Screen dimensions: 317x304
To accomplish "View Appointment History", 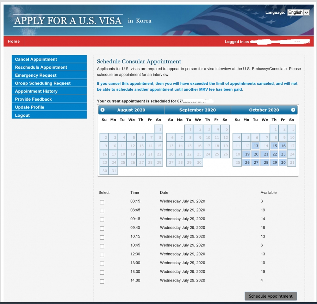I will [x=49, y=91].
